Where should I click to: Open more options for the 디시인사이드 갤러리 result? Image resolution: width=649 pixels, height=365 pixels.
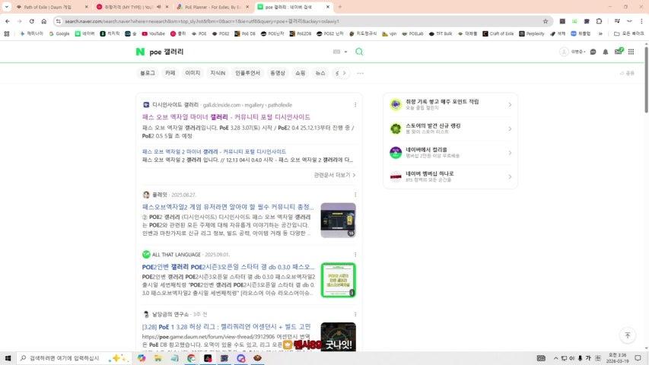[355, 105]
